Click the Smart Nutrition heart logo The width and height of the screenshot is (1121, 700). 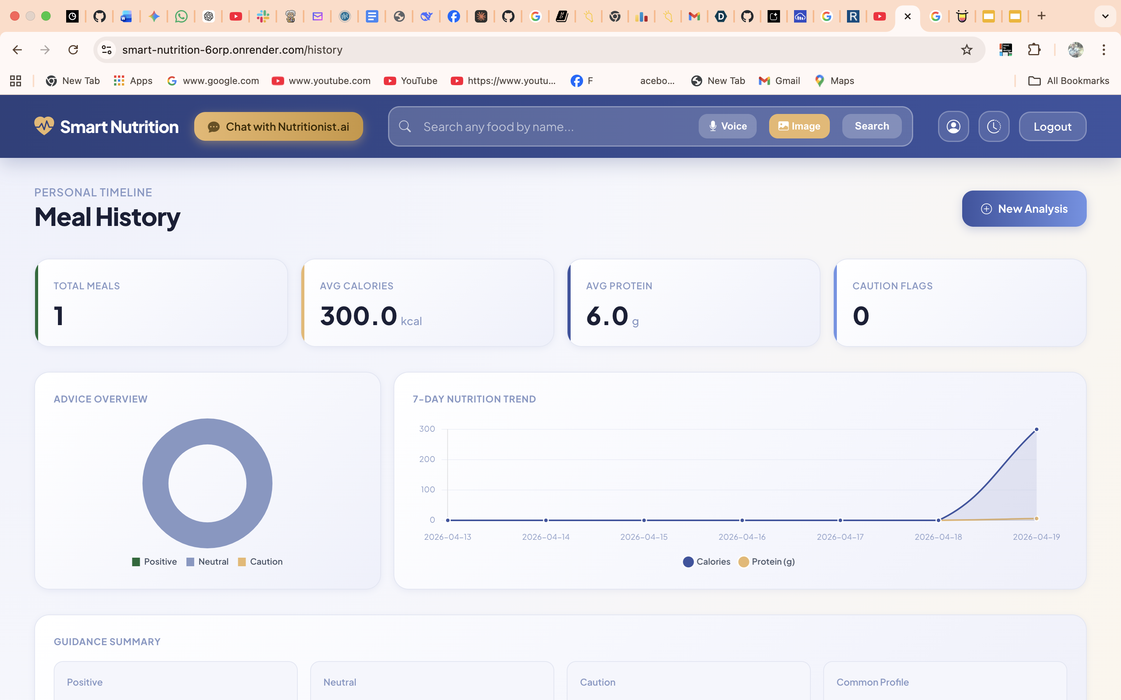pos(44,126)
